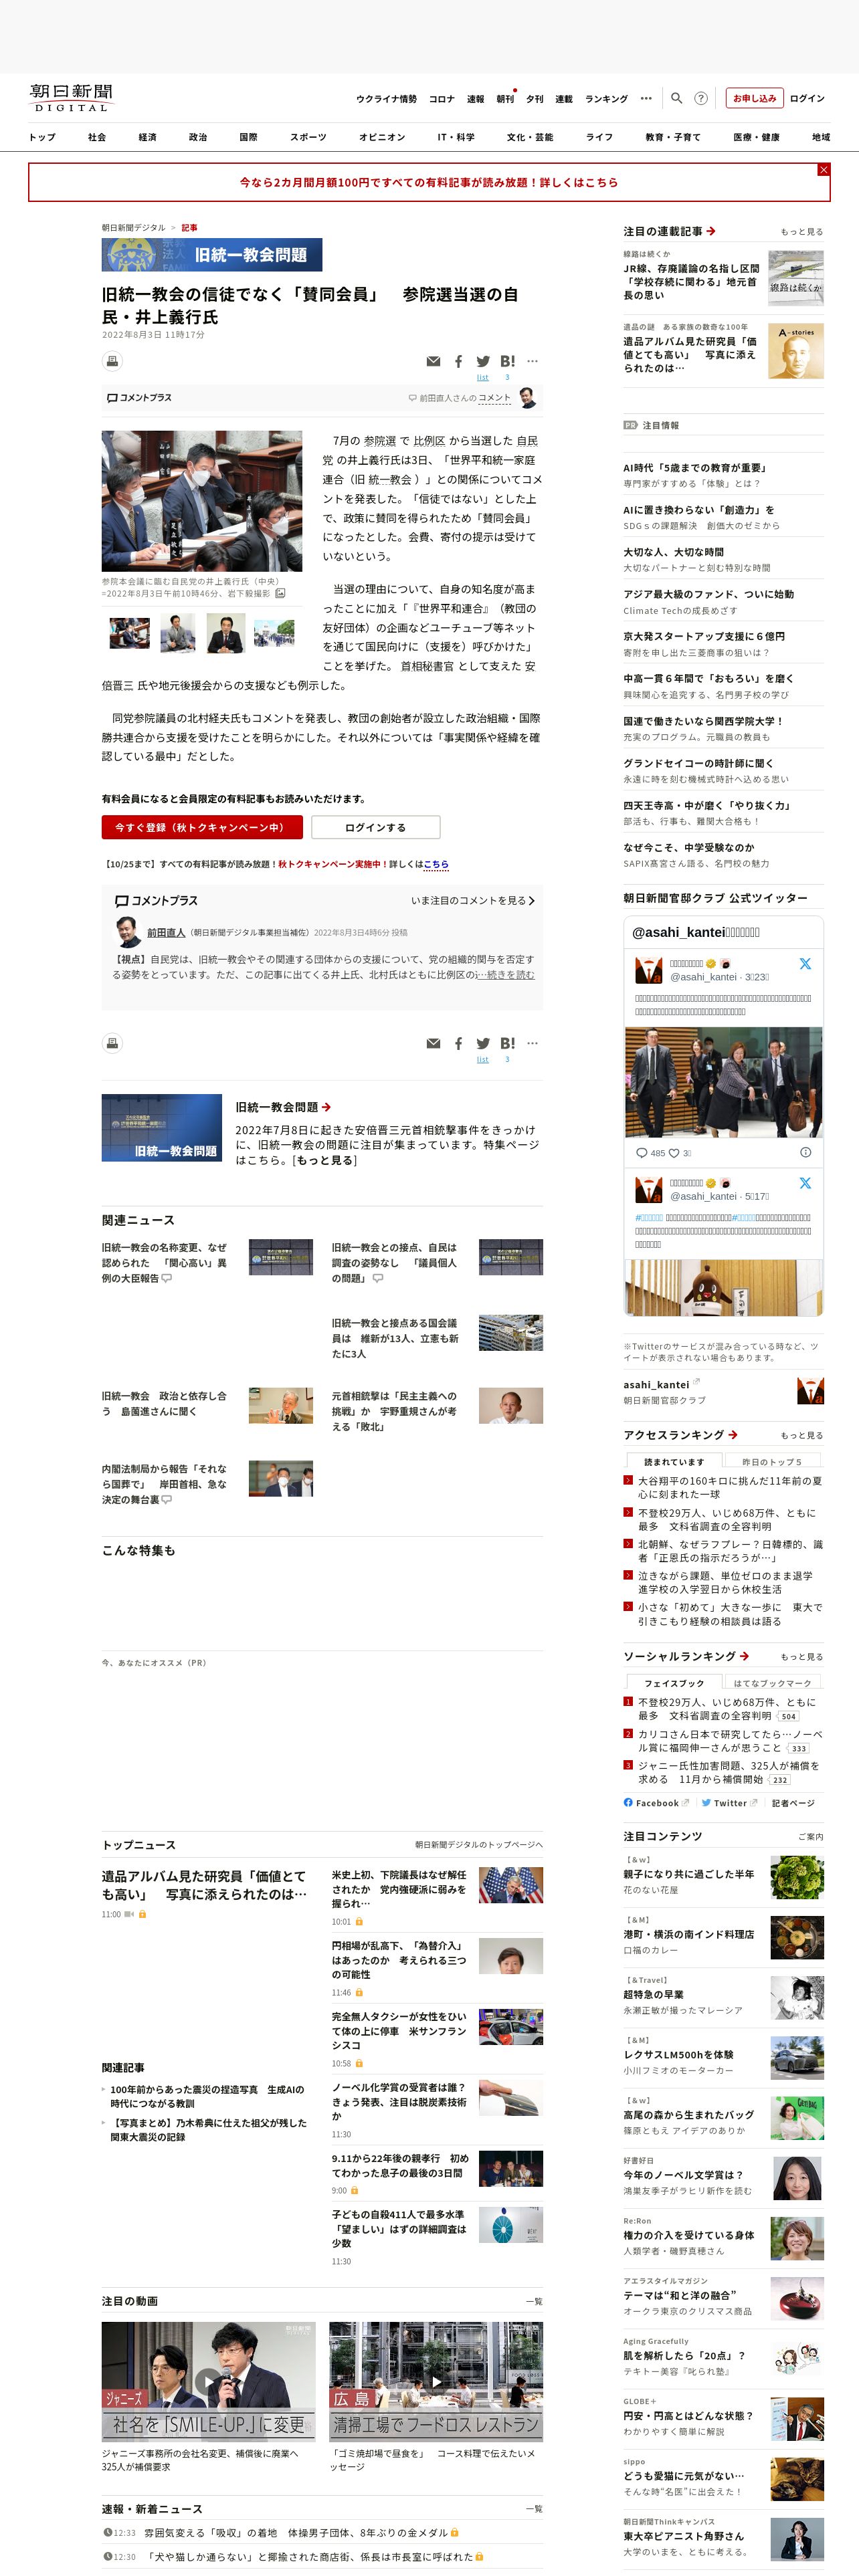The height and width of the screenshot is (2576, 859).
Task: Open カリコさん日本で研究してたら article
Action: (x=730, y=1741)
